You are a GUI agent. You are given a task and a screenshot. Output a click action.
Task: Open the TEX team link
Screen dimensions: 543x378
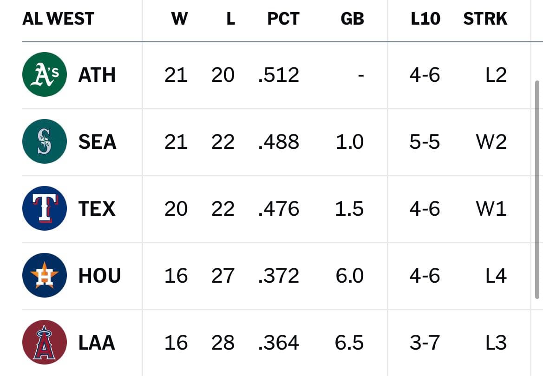tap(97, 209)
